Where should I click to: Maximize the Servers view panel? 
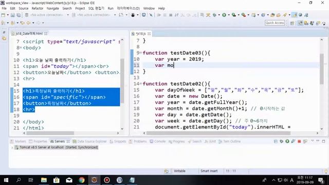pyautogui.click(x=324, y=141)
